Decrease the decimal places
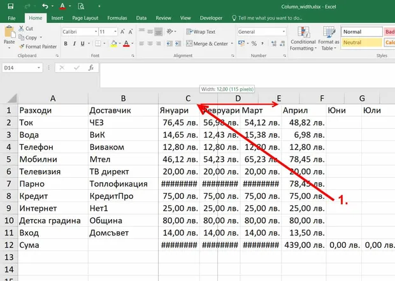The width and height of the screenshot is (395, 281). pos(282,43)
